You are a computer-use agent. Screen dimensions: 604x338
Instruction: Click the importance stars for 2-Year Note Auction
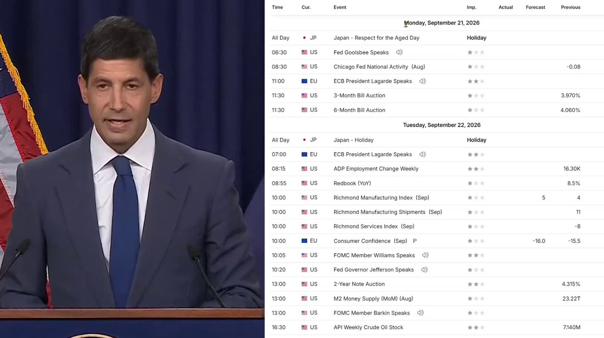coord(476,284)
